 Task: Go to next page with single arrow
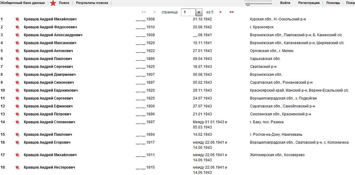[220, 12]
